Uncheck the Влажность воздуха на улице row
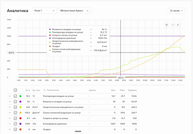Viewport: 193px width, 134px height. pos(15,102)
